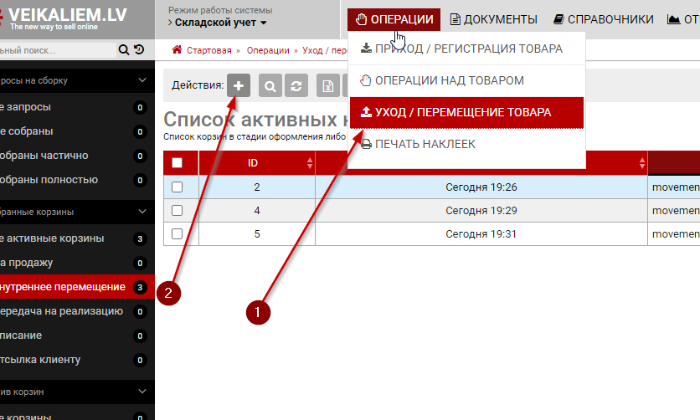Image resolution: width=700 pixels, height=420 pixels.
Task: Open search history clock icon
Action: pyautogui.click(x=138, y=49)
